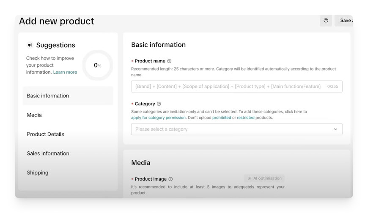Open the restricted products link
This screenshot has height=213, width=368.
pos(245,118)
